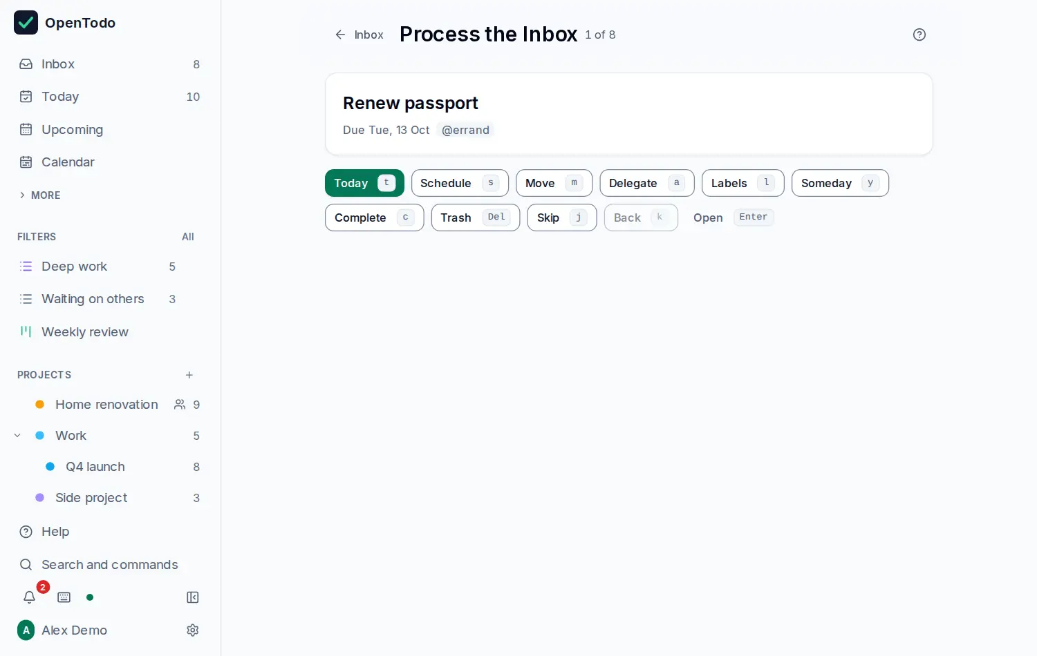Click the green status dot indicator
Screen dimensions: 1037x656
90,597
